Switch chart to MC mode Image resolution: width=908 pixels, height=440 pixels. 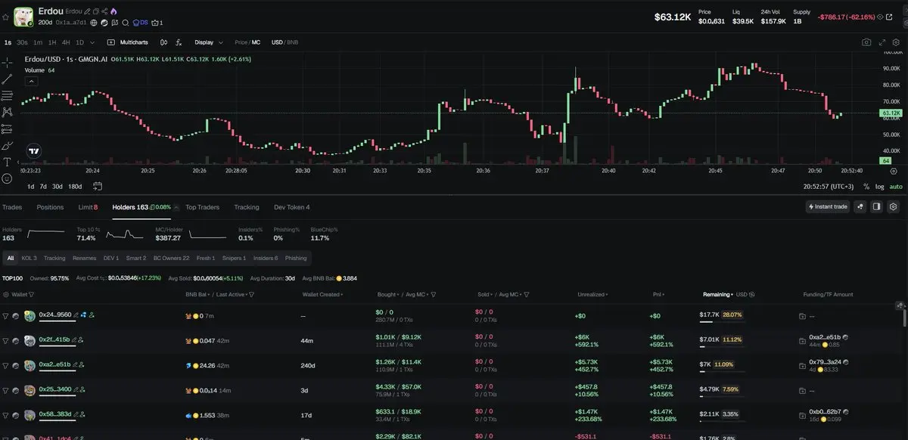click(x=257, y=42)
